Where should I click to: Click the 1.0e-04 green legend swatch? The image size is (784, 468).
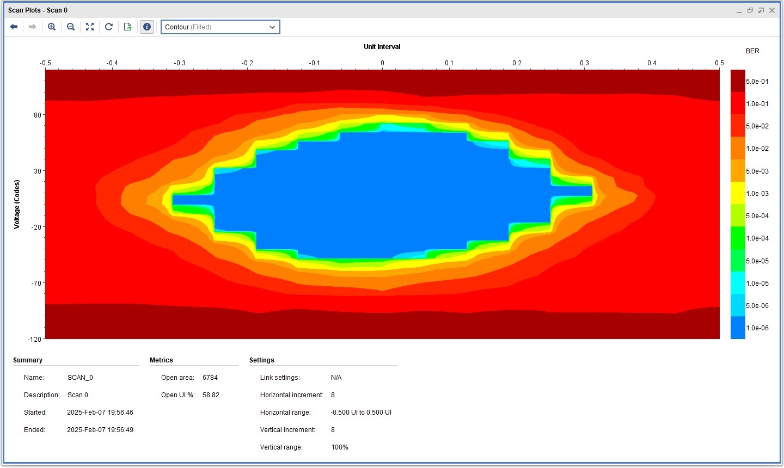(x=738, y=238)
